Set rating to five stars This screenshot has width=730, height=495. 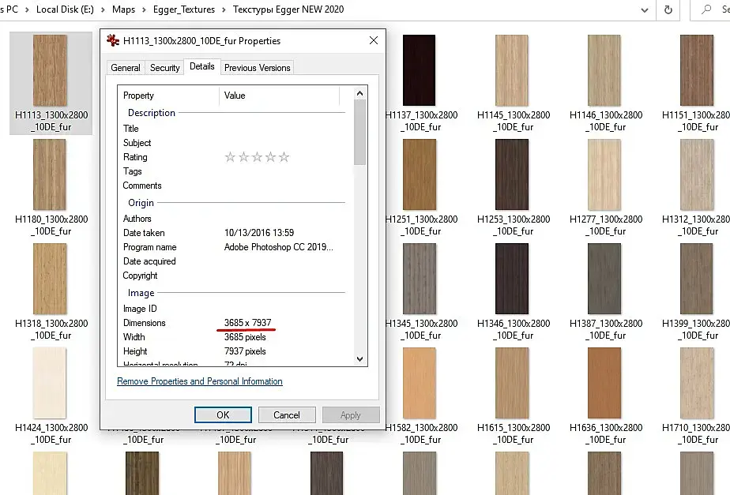click(284, 157)
